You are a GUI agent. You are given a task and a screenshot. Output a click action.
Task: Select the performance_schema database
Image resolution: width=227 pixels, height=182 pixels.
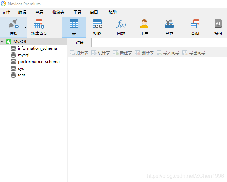[x=39, y=62]
